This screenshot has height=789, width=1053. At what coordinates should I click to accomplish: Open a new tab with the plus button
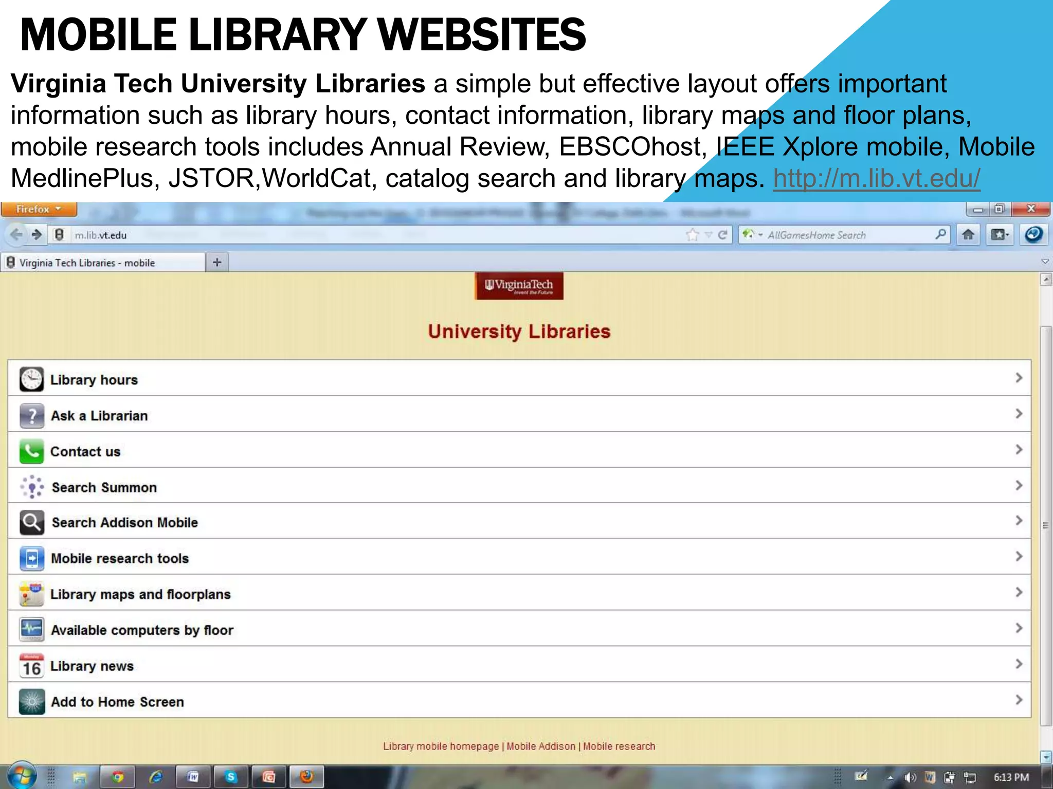coord(217,262)
